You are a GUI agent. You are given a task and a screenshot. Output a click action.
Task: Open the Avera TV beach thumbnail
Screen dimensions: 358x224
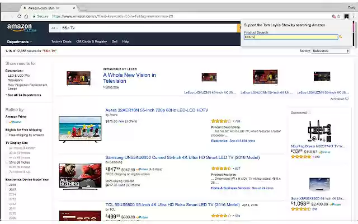80,129
